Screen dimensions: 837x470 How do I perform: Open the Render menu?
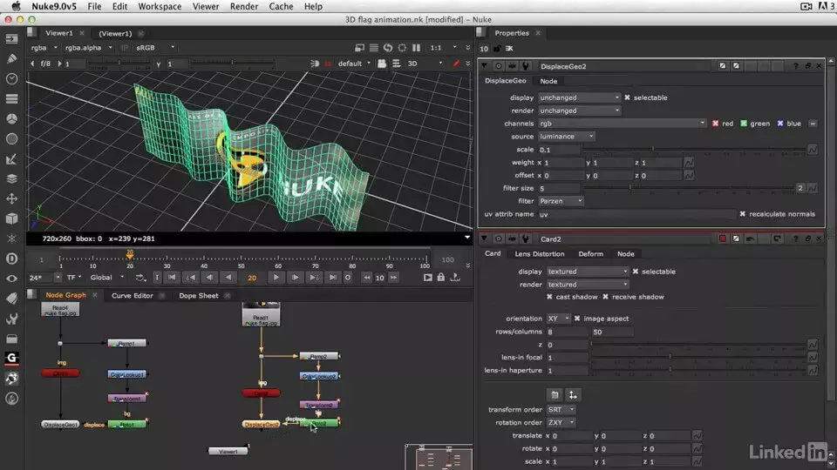244,6
